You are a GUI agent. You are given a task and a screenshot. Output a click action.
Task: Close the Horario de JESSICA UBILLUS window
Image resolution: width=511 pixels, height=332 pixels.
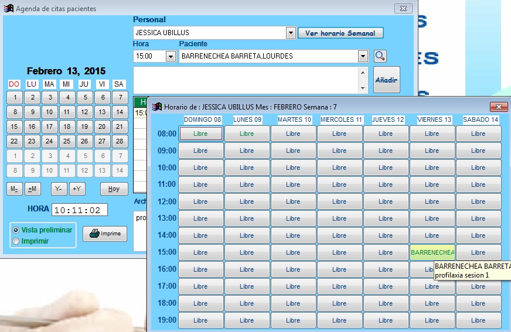[x=499, y=107]
